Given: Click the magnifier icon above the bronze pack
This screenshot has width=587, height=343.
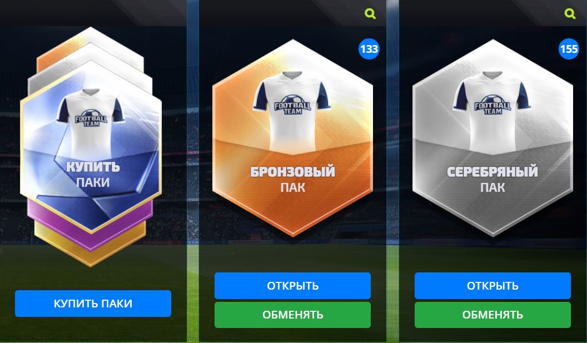Looking at the screenshot, I should click(x=370, y=14).
